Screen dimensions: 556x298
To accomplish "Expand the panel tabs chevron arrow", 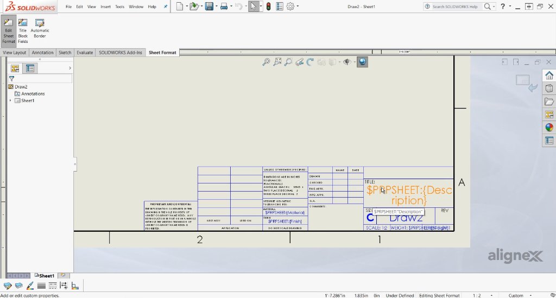I will point(70,68).
